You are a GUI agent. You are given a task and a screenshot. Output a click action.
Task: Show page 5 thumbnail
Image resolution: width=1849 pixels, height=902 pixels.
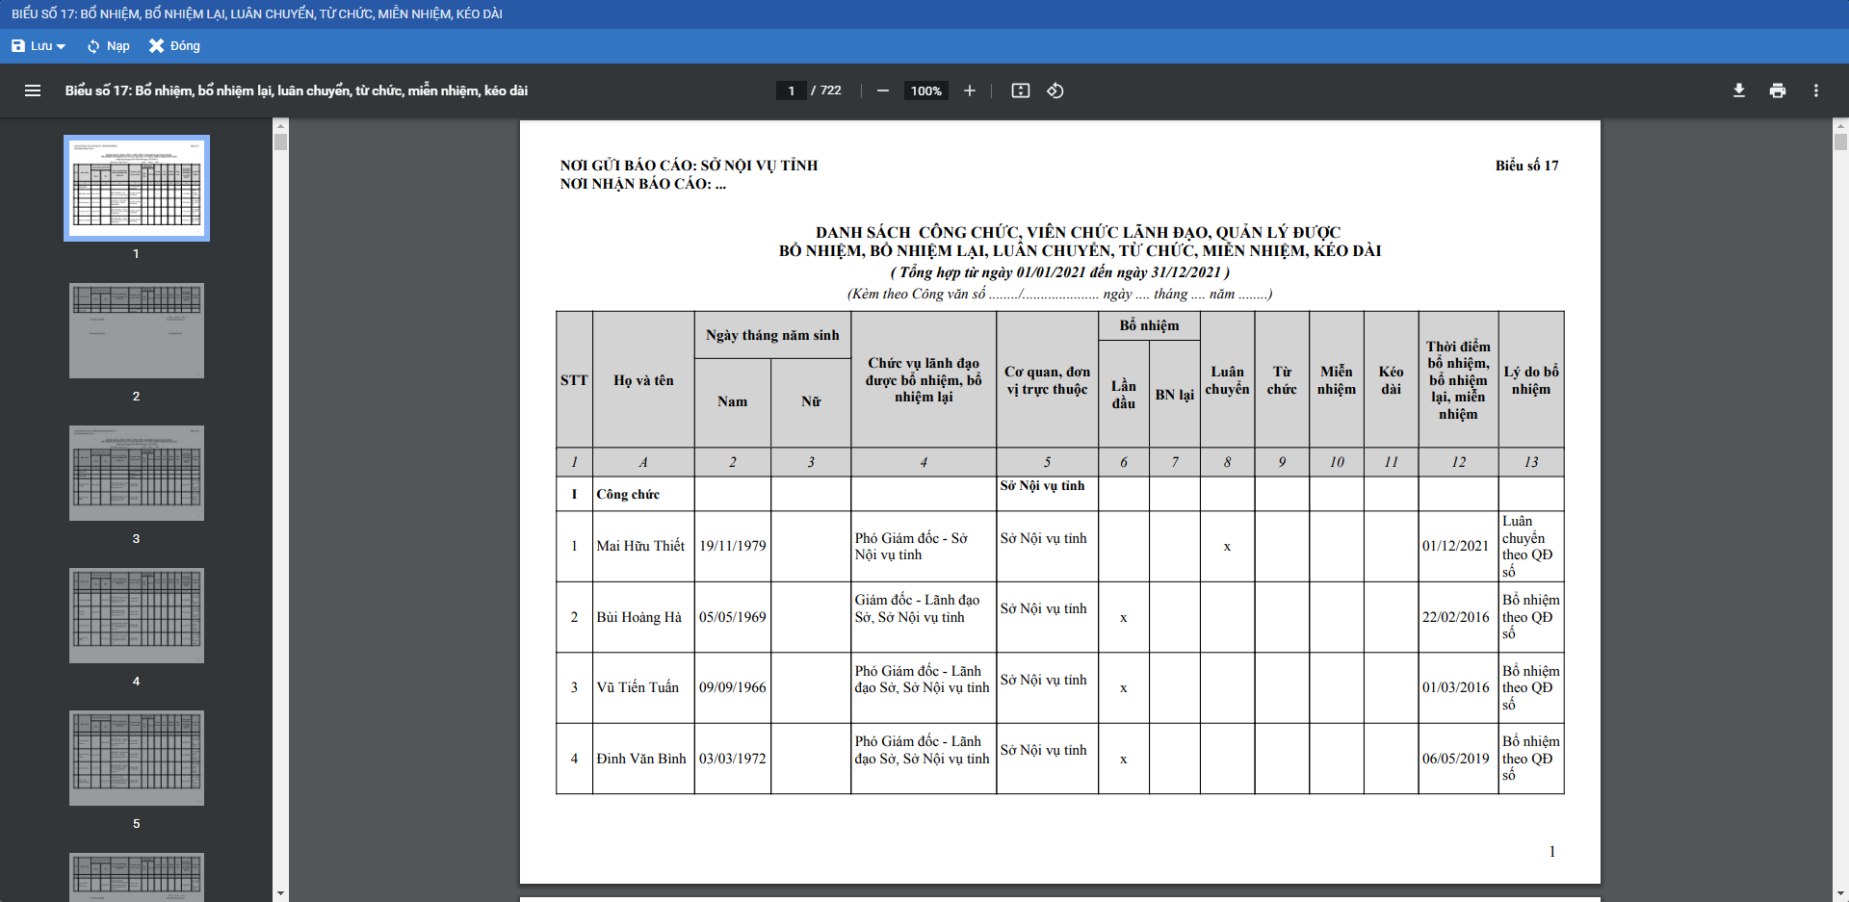coord(137,758)
